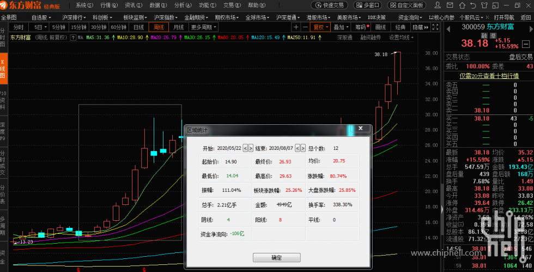Zoom in chart with plus icon
Screen dimensions: 534x272
pyautogui.click(x=296, y=27)
